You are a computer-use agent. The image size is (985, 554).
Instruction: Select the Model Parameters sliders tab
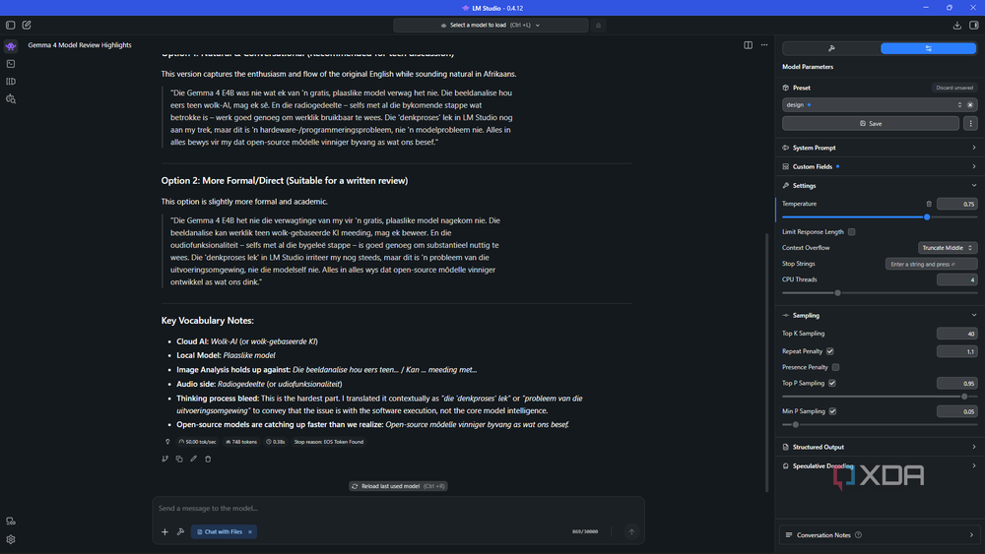click(929, 48)
